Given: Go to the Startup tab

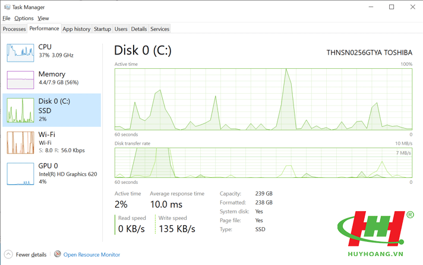Looking at the screenshot, I should pyautogui.click(x=102, y=28).
